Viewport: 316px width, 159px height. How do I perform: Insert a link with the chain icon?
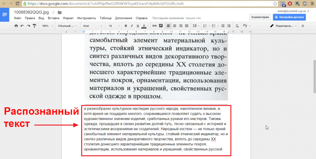tap(154, 26)
